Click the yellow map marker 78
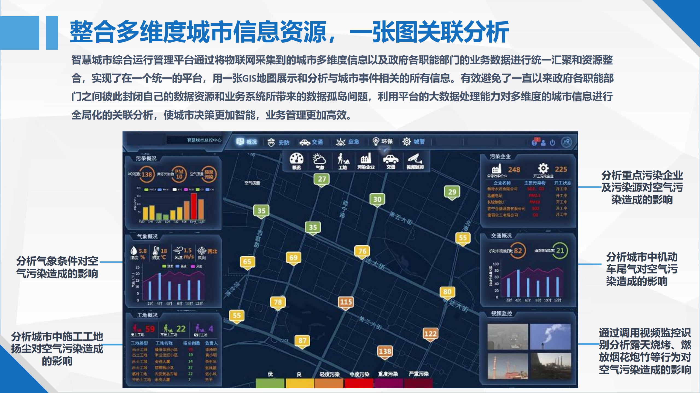 point(278,303)
